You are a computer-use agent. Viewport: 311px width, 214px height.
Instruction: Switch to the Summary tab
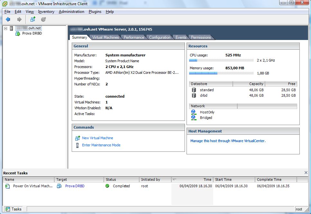(x=79, y=37)
